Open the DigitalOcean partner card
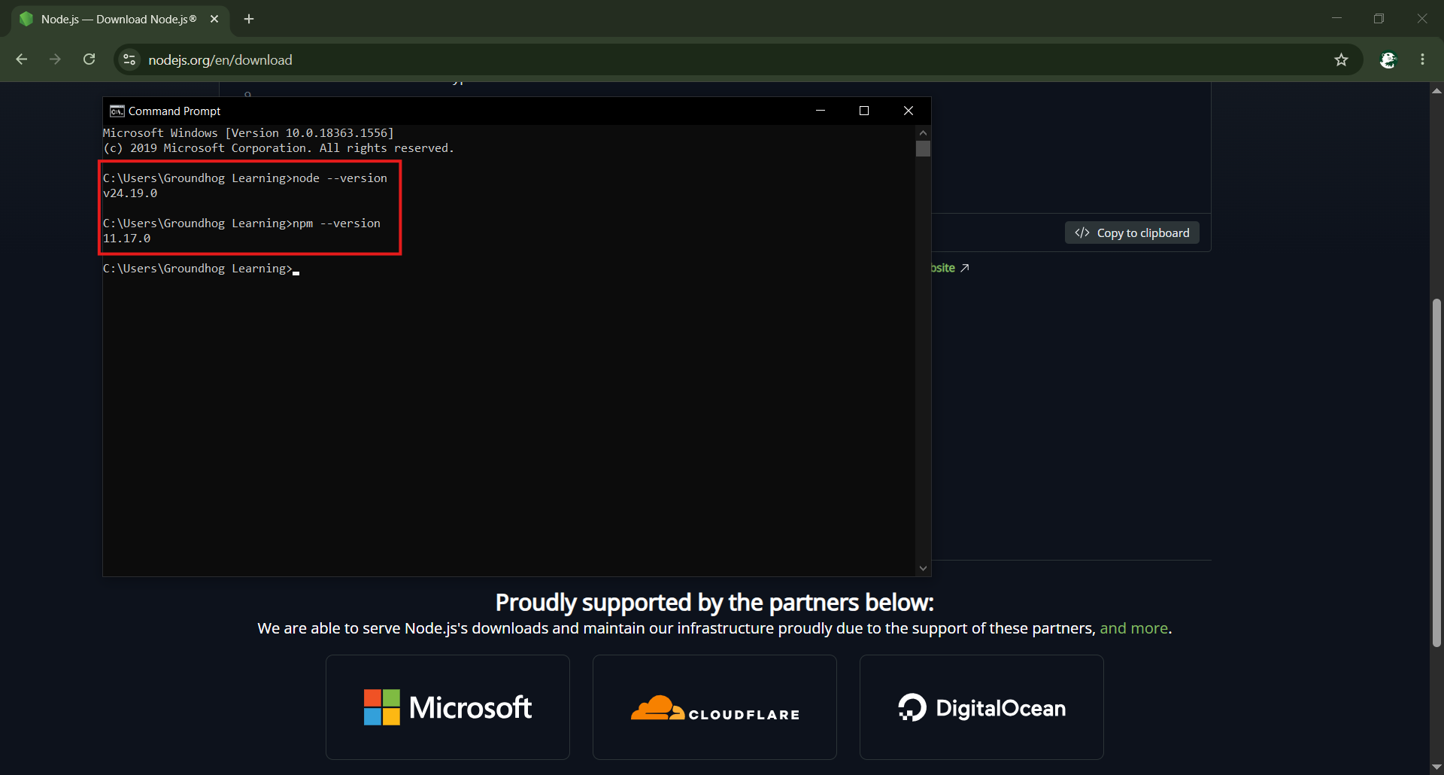Screen dimensions: 1444x775 coord(981,707)
